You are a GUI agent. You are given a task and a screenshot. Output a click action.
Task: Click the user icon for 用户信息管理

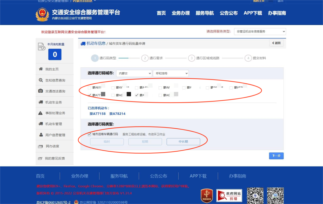(41, 135)
